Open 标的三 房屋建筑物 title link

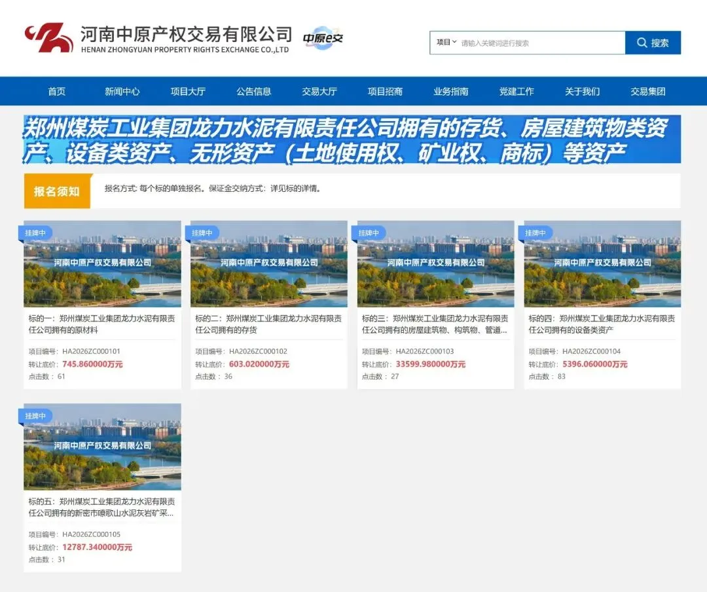(x=435, y=324)
